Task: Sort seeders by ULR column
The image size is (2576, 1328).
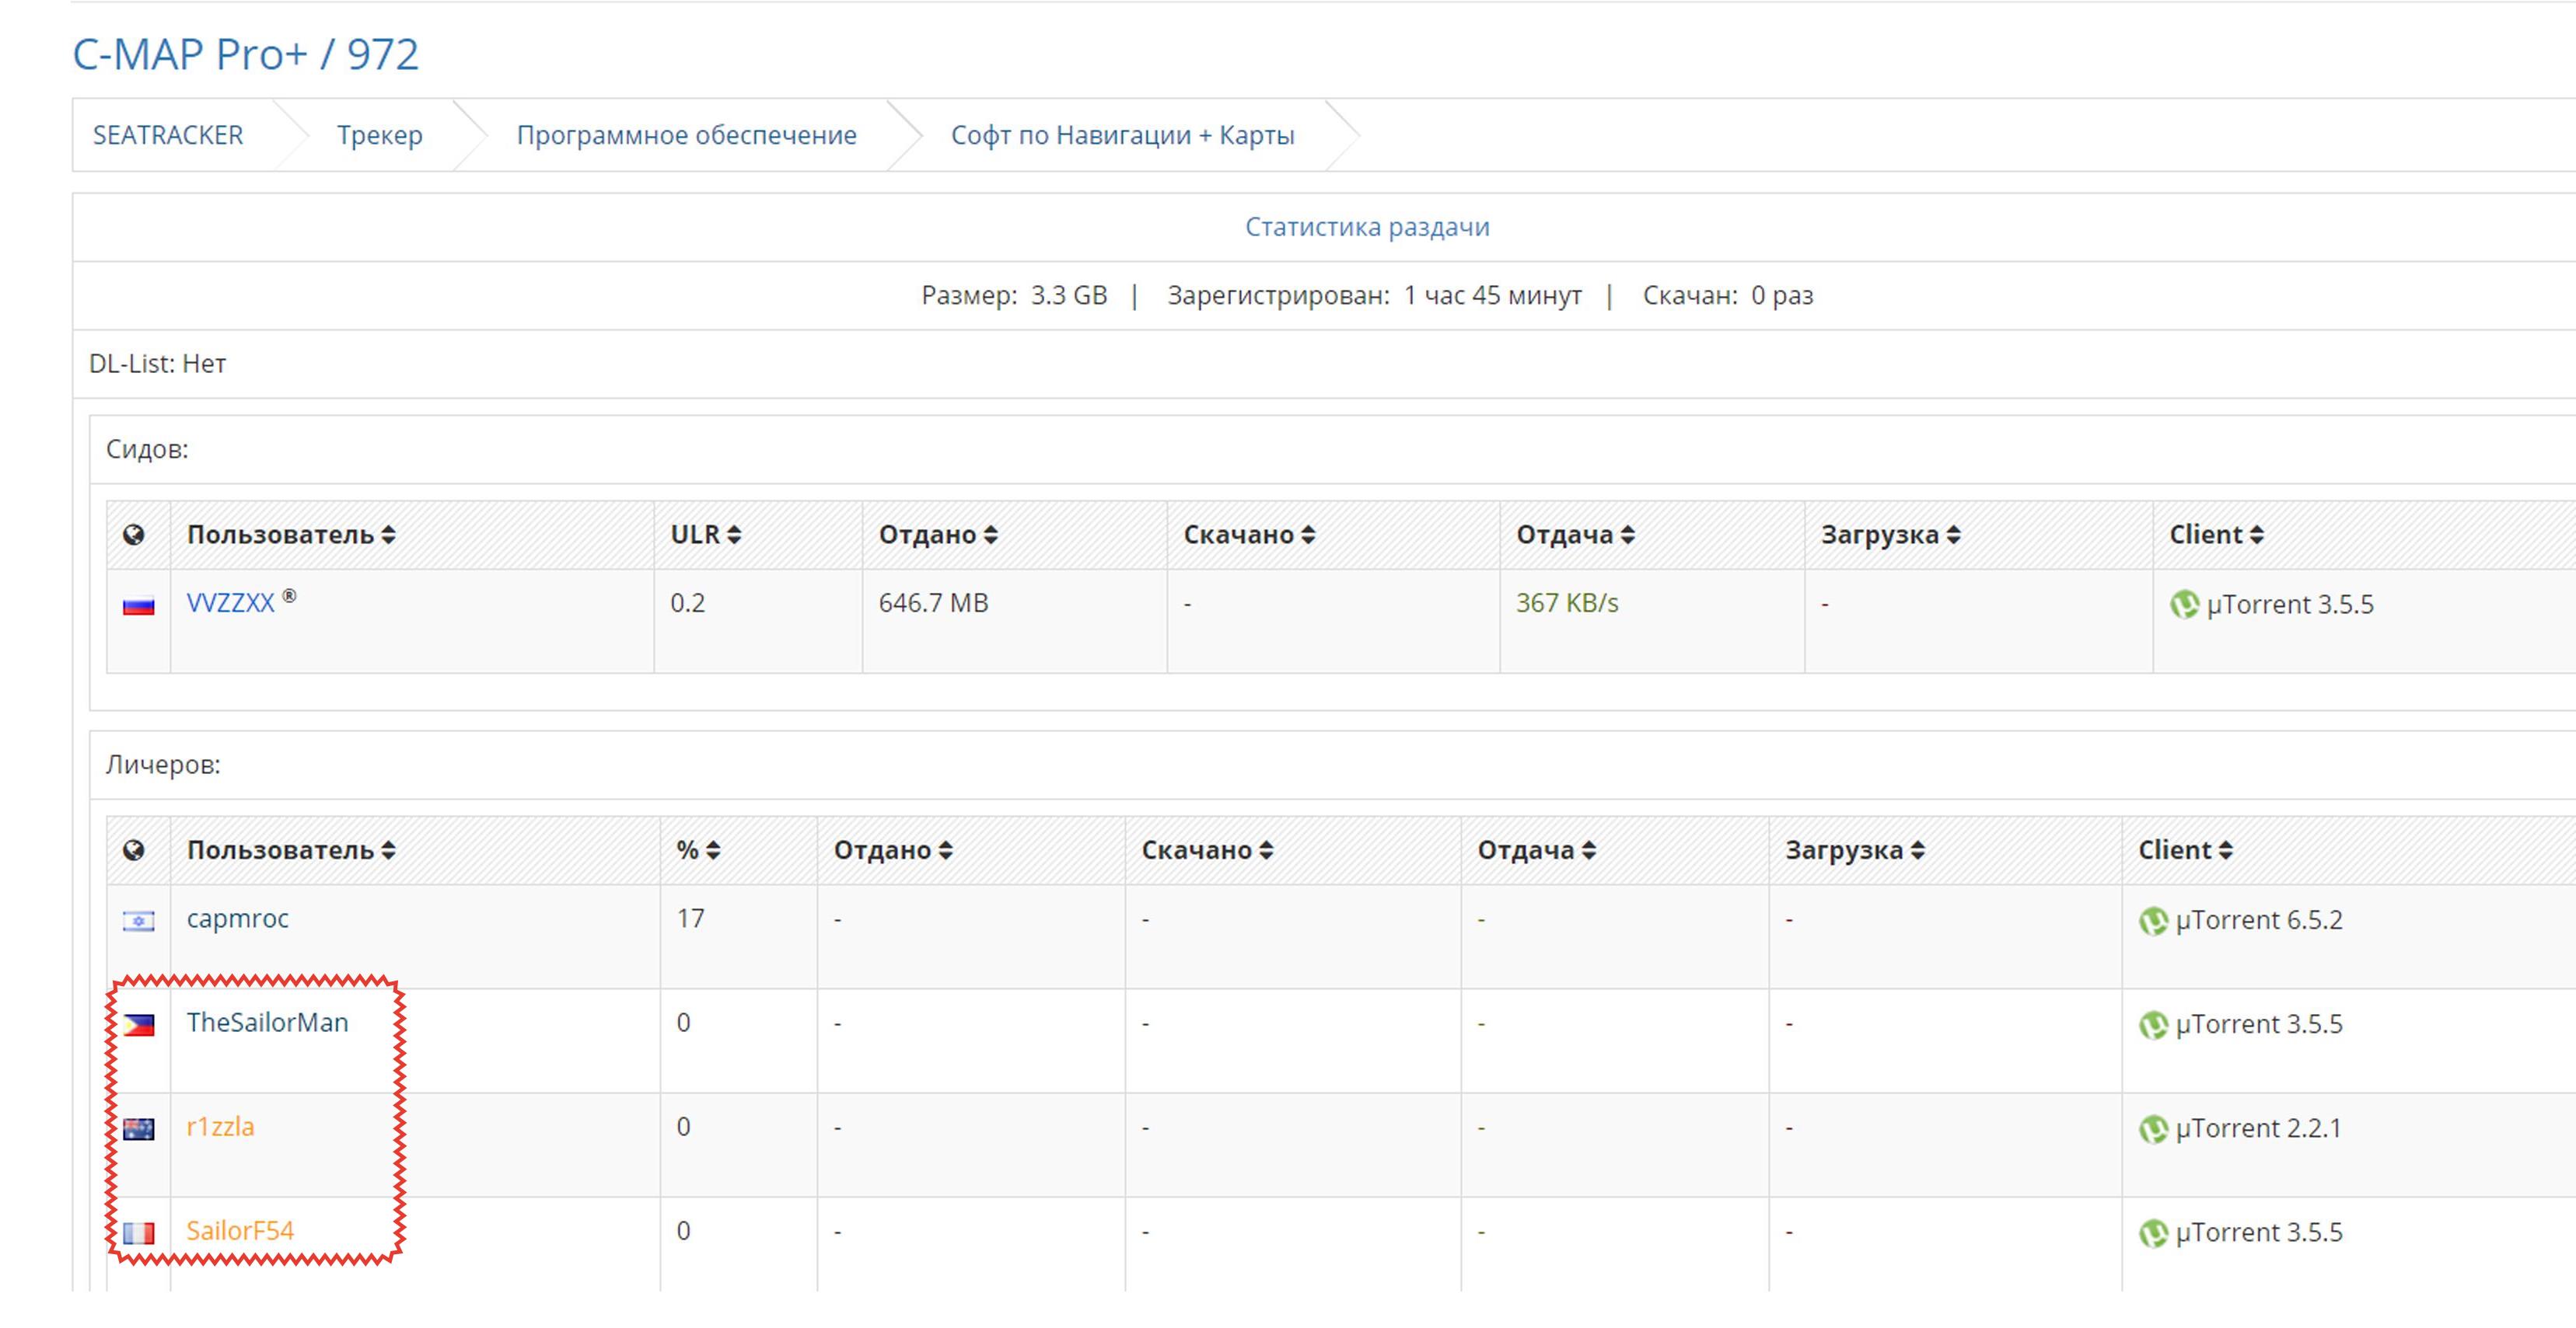Action: point(705,535)
